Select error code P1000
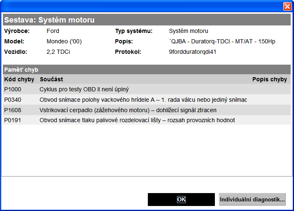294x211 pixels. tap(13, 89)
